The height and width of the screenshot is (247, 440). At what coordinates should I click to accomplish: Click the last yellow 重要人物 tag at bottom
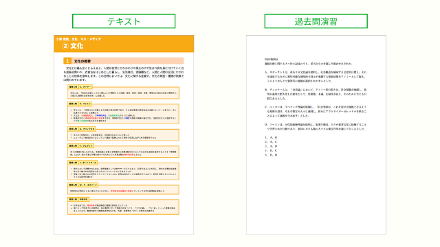tap(74, 200)
